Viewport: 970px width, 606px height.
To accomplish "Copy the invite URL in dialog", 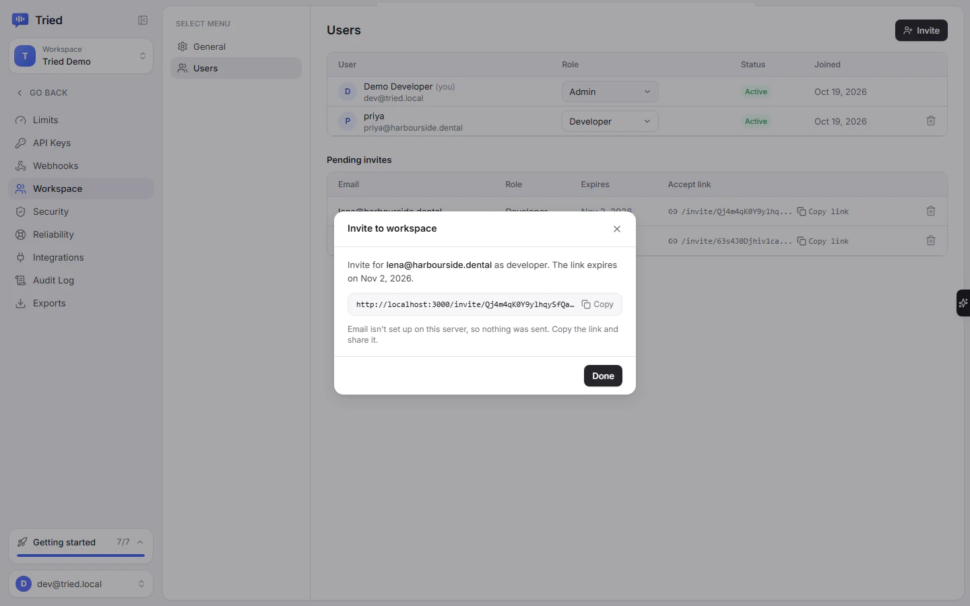I will point(597,304).
